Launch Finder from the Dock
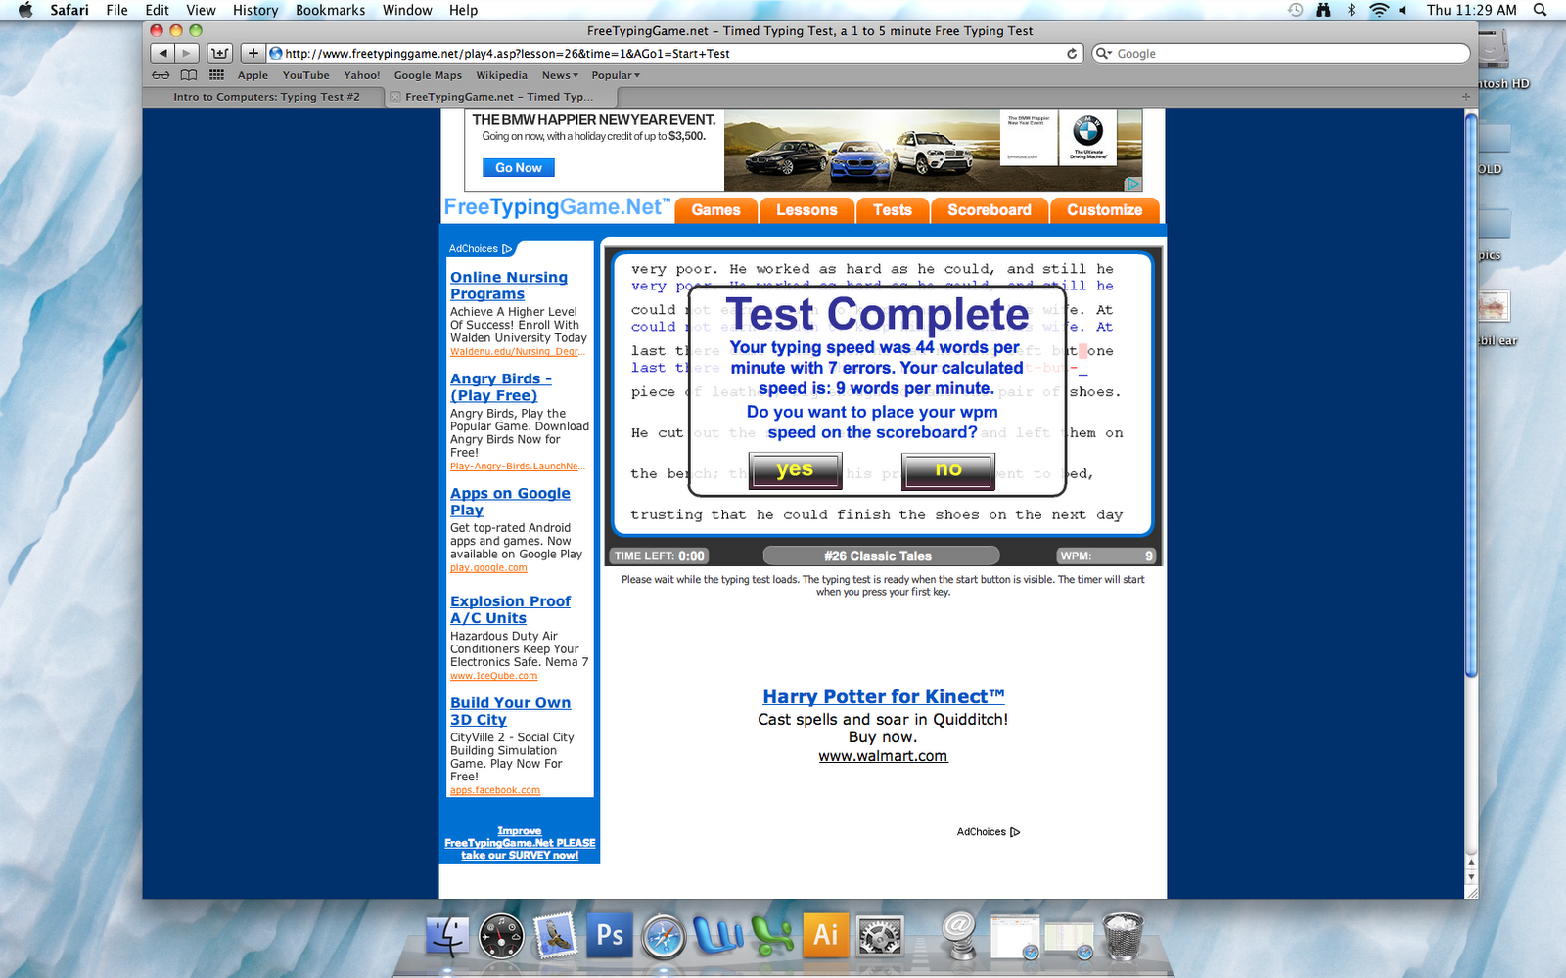The image size is (1566, 978). [x=447, y=936]
